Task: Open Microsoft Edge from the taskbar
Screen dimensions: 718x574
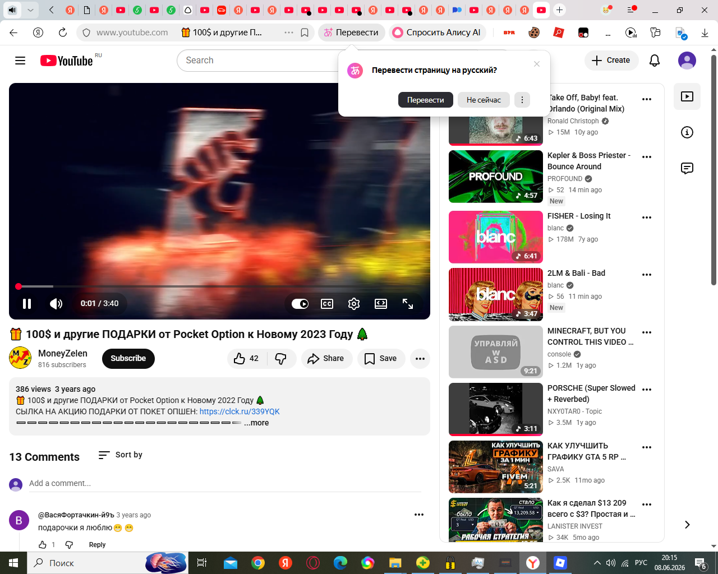Action: point(340,563)
